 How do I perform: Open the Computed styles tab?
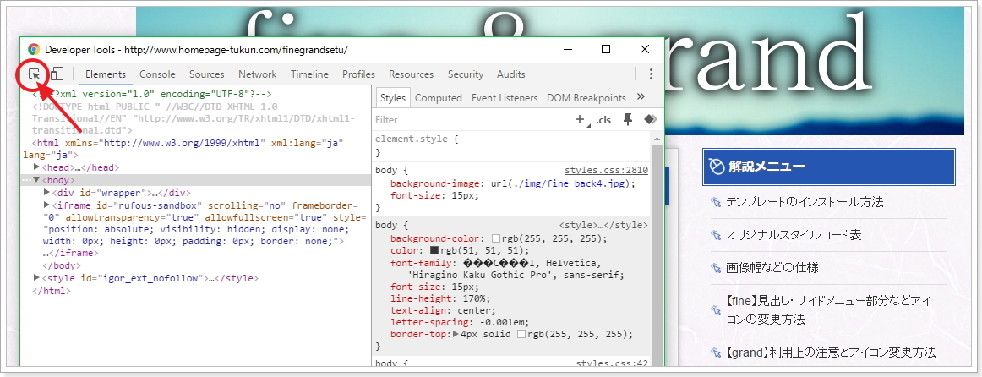438,98
